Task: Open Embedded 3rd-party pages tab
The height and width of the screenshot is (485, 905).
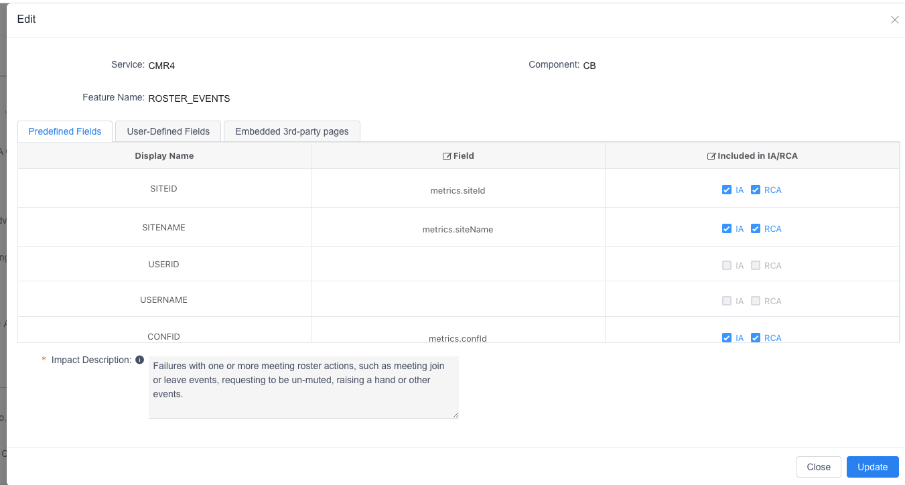Action: (x=292, y=131)
